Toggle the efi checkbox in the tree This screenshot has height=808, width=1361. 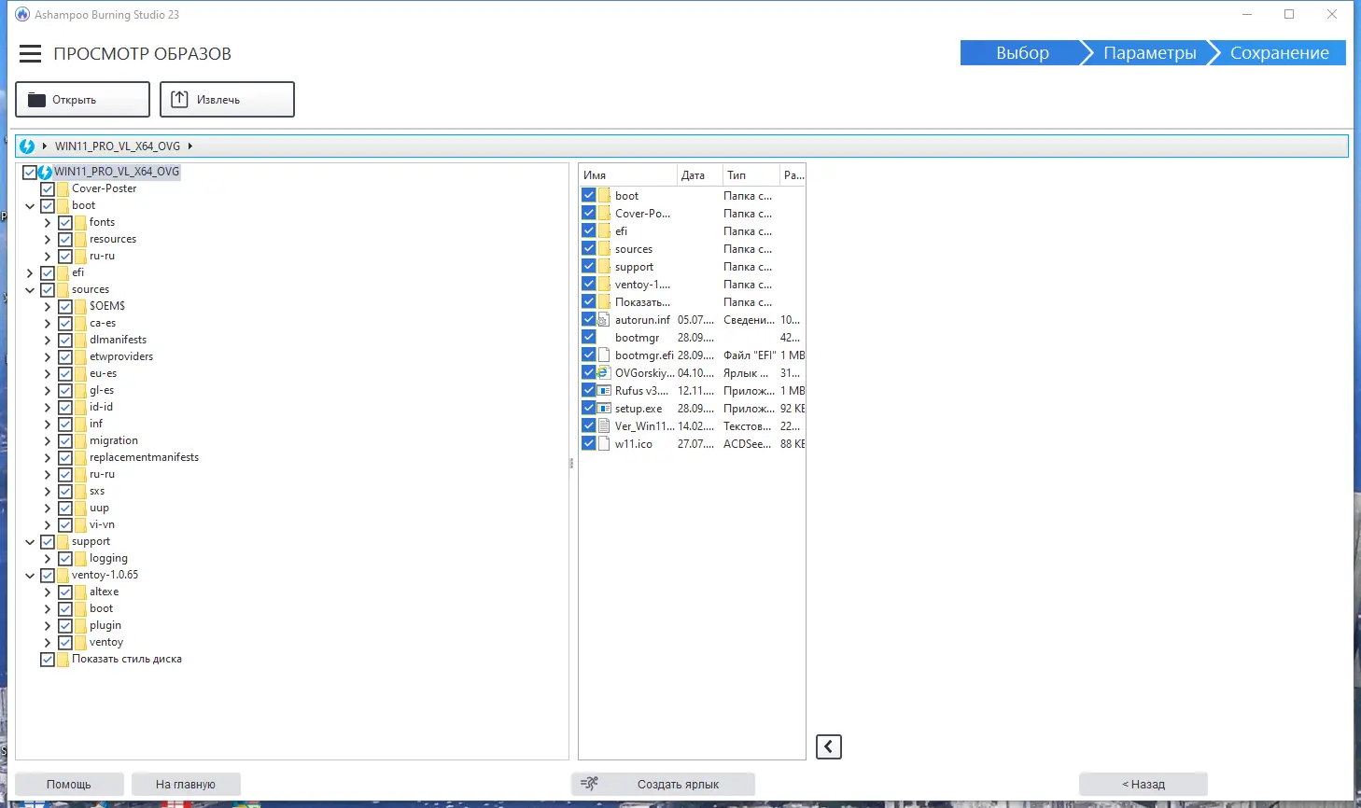point(48,273)
